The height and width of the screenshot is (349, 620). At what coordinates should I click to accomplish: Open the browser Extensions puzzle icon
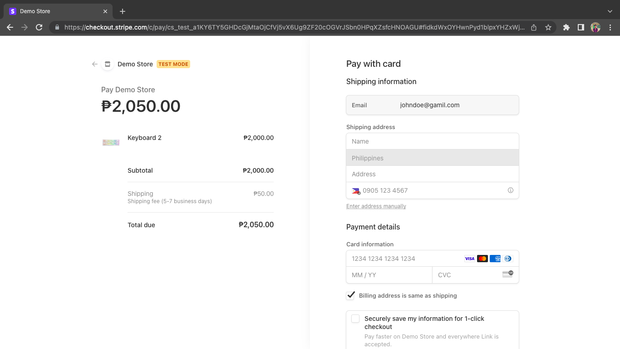click(566, 27)
